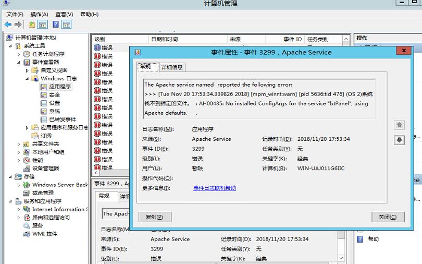Click 帮助 in the actions pane
The height and width of the screenshot is (264, 422).
click(x=373, y=239)
